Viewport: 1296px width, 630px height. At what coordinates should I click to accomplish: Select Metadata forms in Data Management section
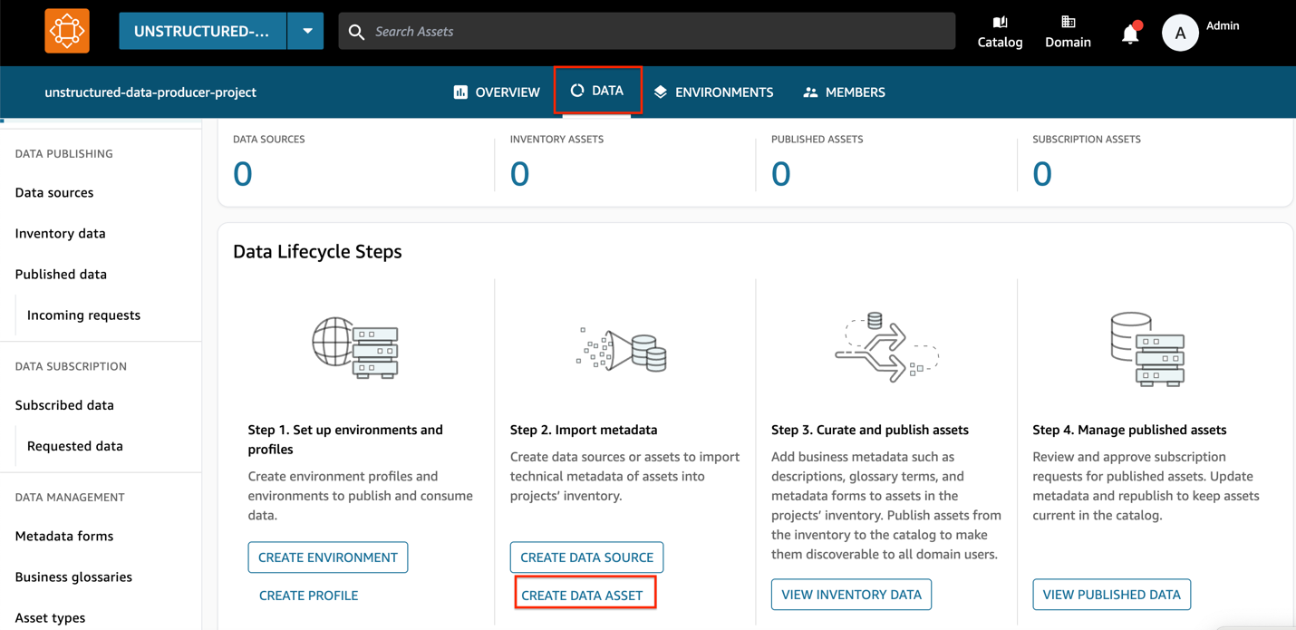pos(63,536)
